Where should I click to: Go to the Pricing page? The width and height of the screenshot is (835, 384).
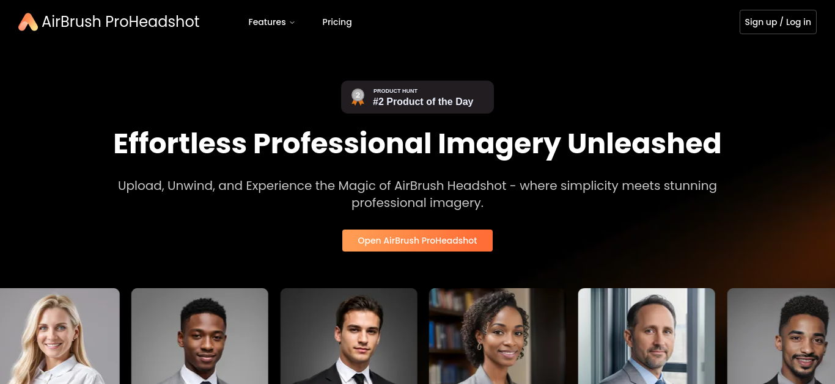[337, 22]
